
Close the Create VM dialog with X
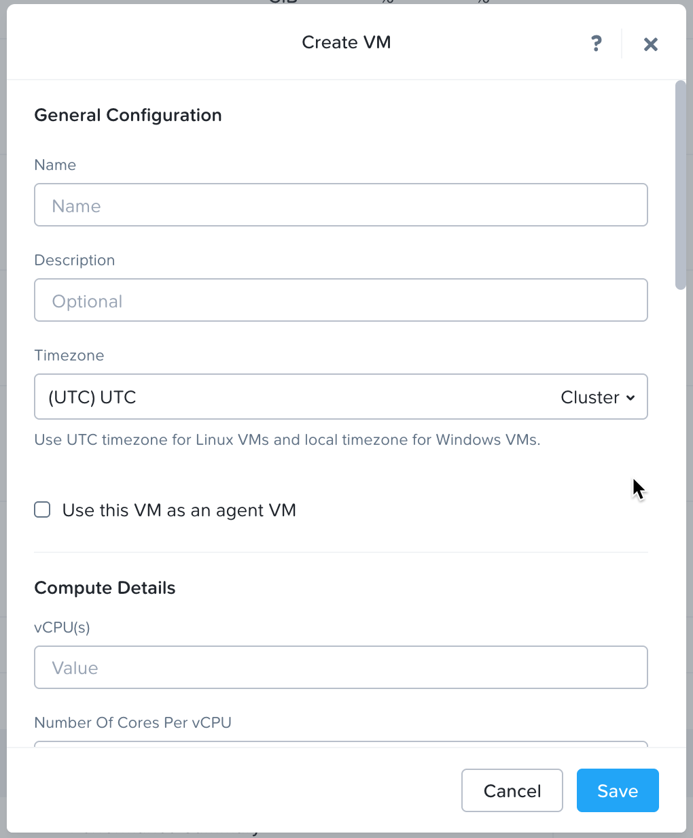click(x=650, y=44)
